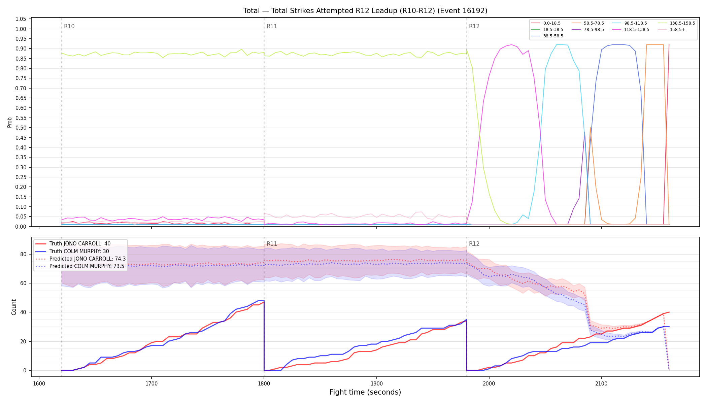Image resolution: width=707 pixels, height=404 pixels.
Task: Click the 1900 x-axis tick label
Action: [x=376, y=383]
